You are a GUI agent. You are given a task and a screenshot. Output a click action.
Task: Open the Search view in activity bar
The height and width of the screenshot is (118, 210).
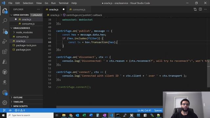[x=5, y=21]
